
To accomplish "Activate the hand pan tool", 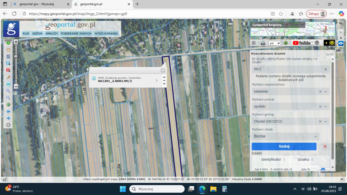I will coord(8,50).
